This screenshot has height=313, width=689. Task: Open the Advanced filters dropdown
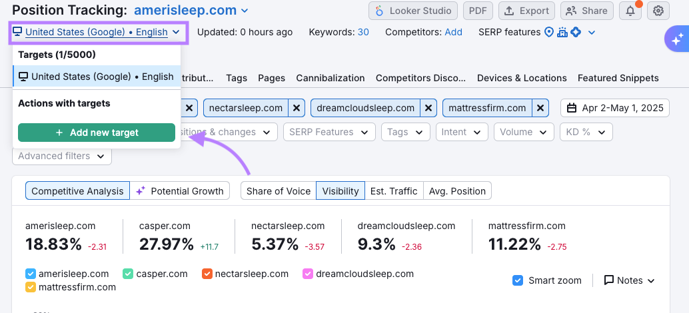(61, 156)
